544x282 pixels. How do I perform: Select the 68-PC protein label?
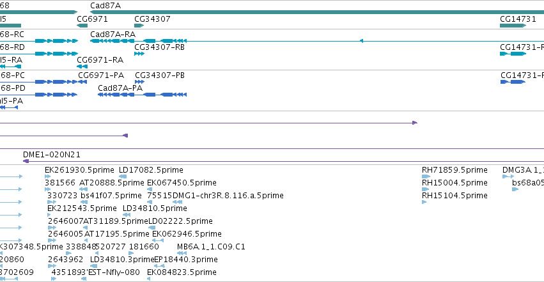13,75
